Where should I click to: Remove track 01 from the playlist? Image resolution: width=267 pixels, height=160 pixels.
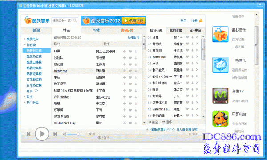tap(197, 37)
